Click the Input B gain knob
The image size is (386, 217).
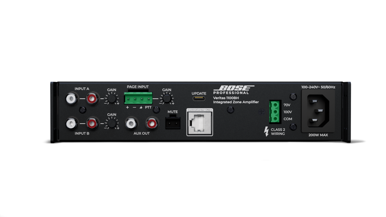tap(112, 123)
